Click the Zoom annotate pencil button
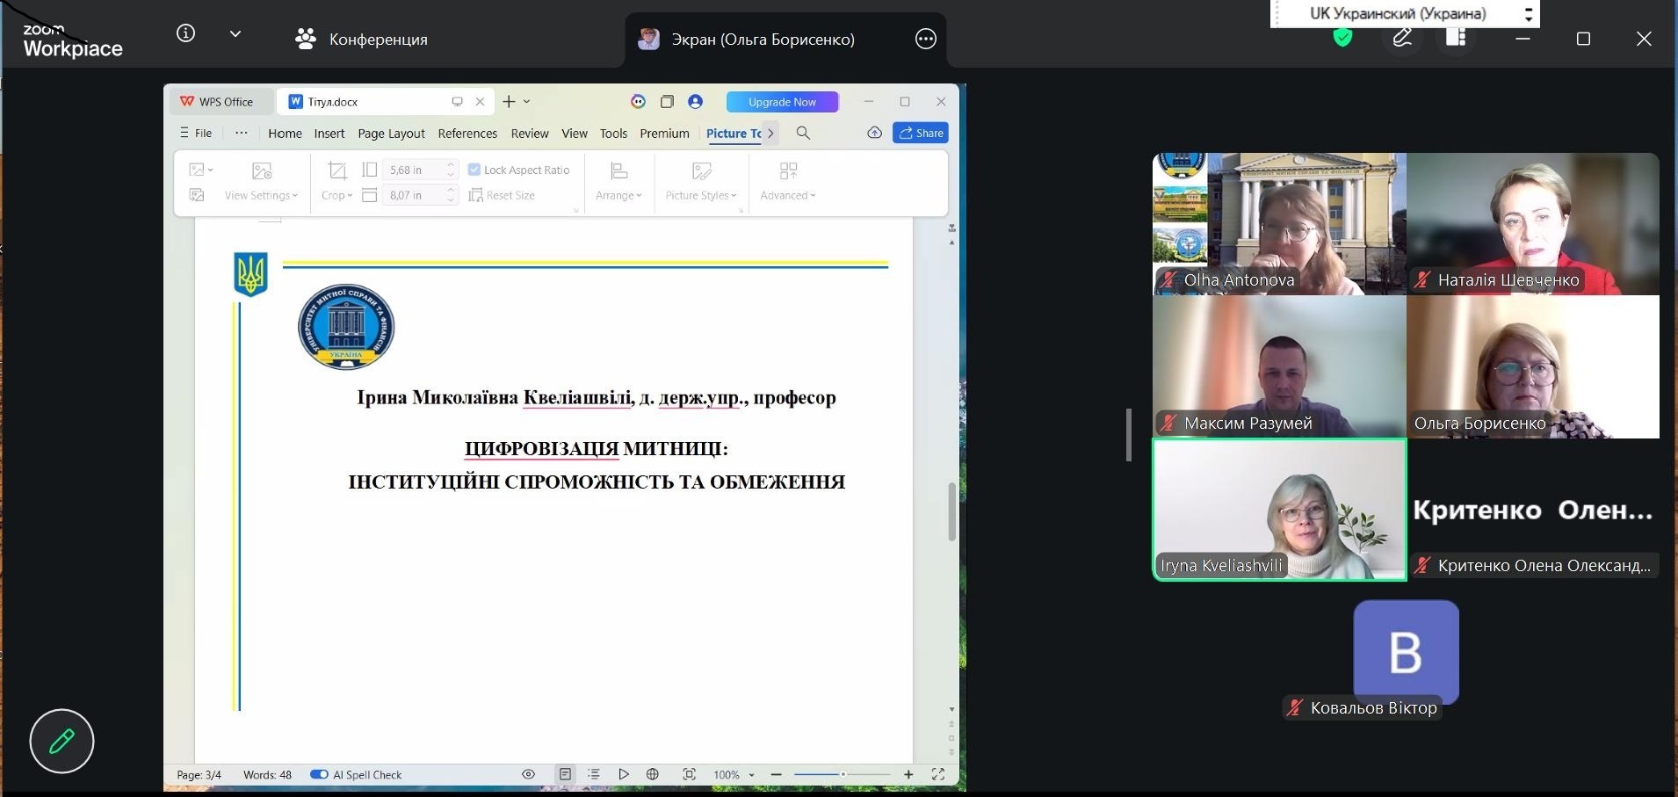This screenshot has width=1678, height=797. 61,741
